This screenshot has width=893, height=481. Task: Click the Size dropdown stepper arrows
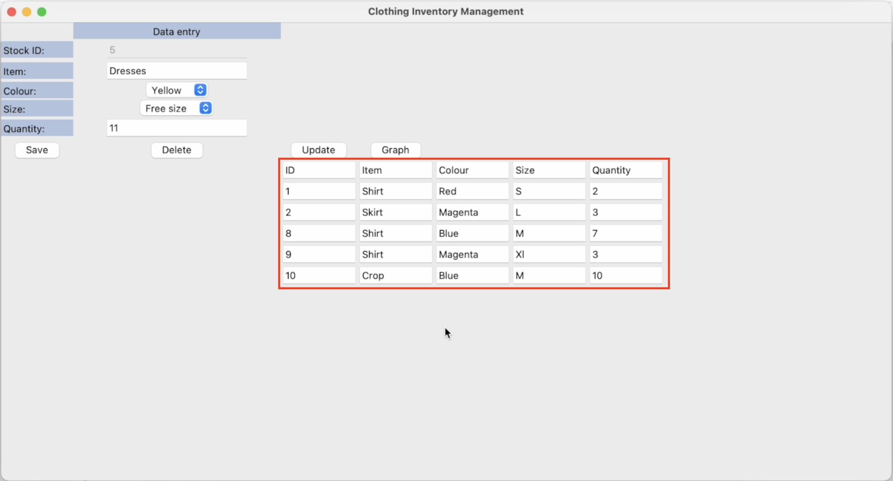[x=205, y=108]
